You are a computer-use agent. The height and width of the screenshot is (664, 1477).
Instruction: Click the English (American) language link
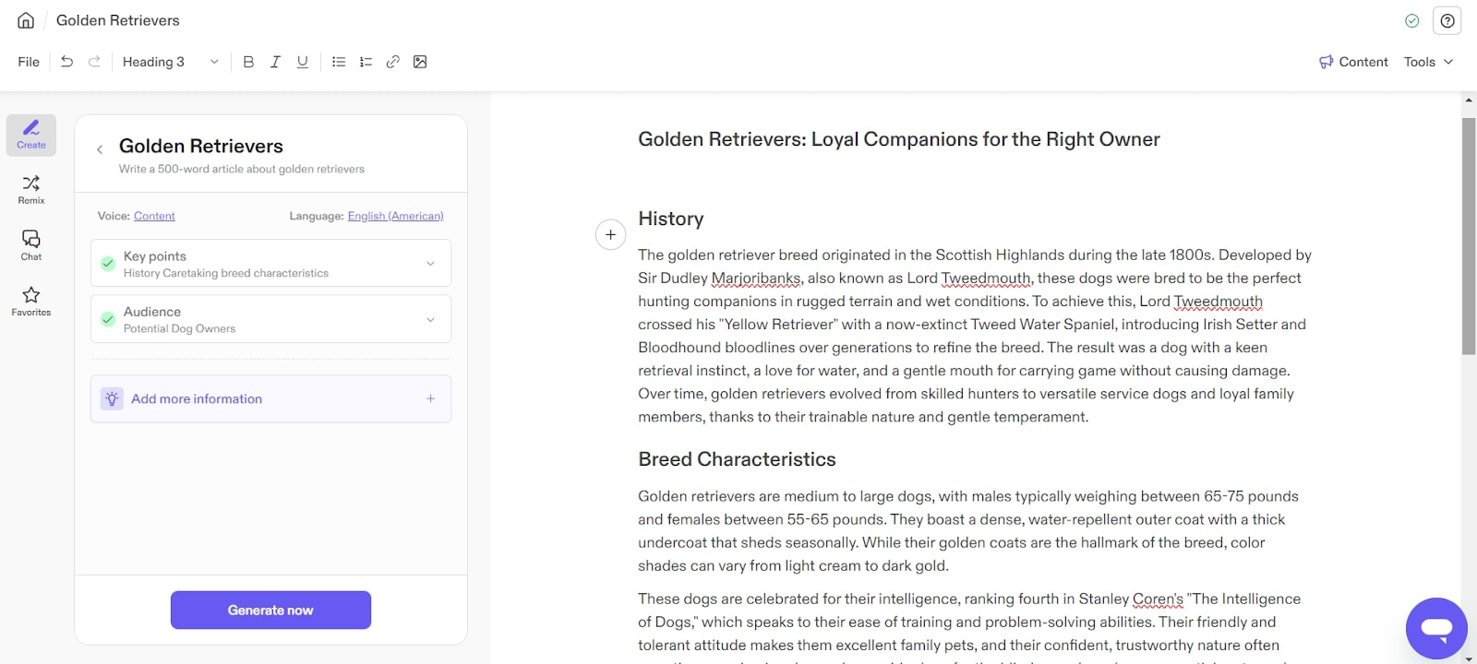pos(395,216)
